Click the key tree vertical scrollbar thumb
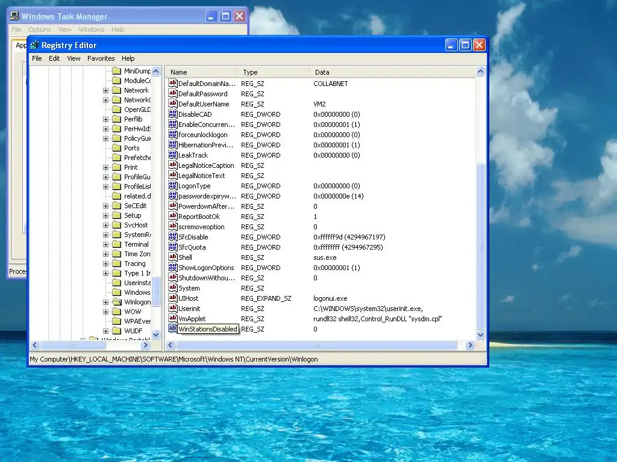 click(156, 291)
